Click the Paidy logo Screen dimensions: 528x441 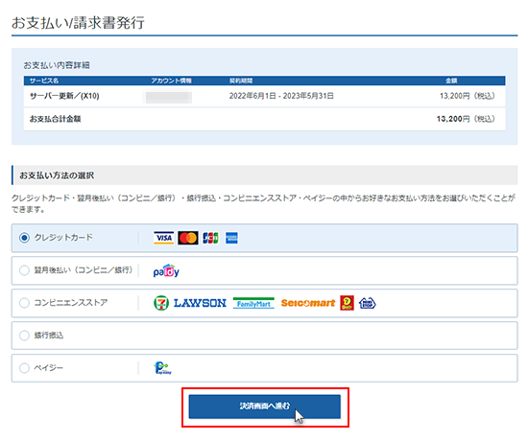(x=166, y=270)
